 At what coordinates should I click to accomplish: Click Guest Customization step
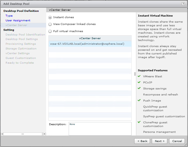[x=21, y=58]
